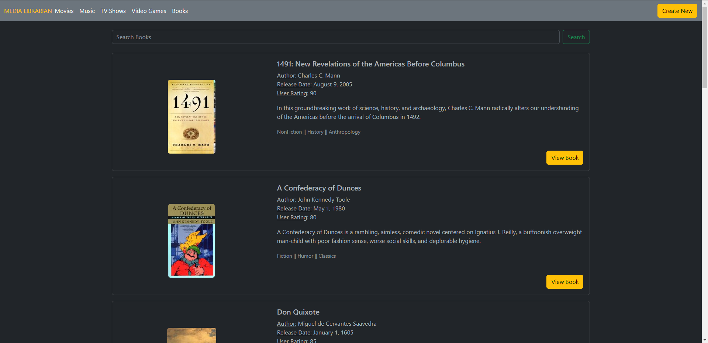
Task: View the book A Confederacy of Dunces
Action: 564,281
